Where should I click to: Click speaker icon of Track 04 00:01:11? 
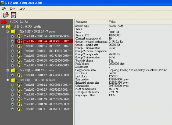20,51
